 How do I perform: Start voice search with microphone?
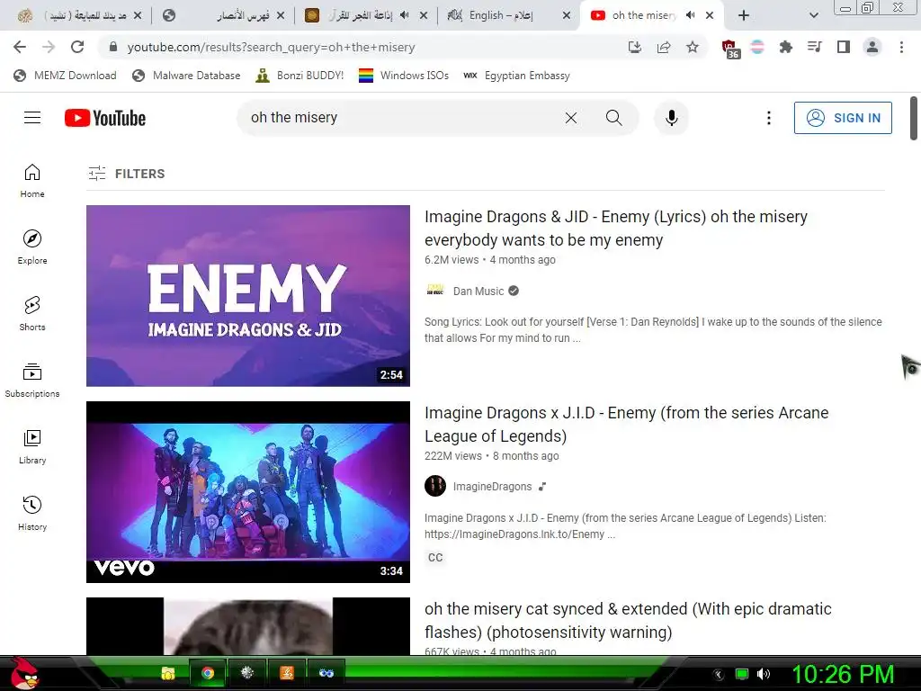[x=671, y=118]
